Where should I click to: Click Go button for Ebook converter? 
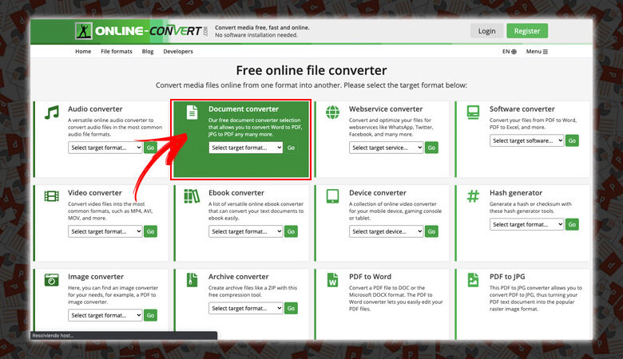292,231
